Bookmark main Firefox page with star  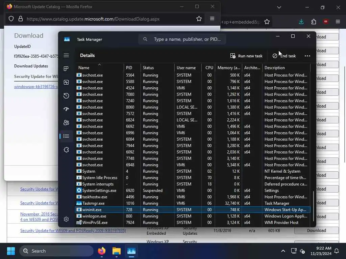tap(267, 22)
